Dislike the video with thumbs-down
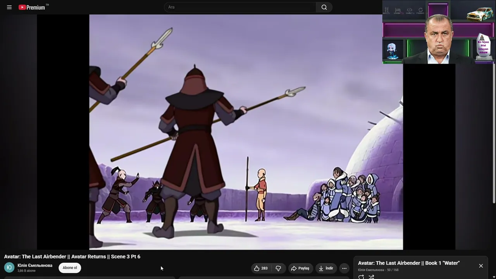This screenshot has width=496, height=279. [278, 268]
